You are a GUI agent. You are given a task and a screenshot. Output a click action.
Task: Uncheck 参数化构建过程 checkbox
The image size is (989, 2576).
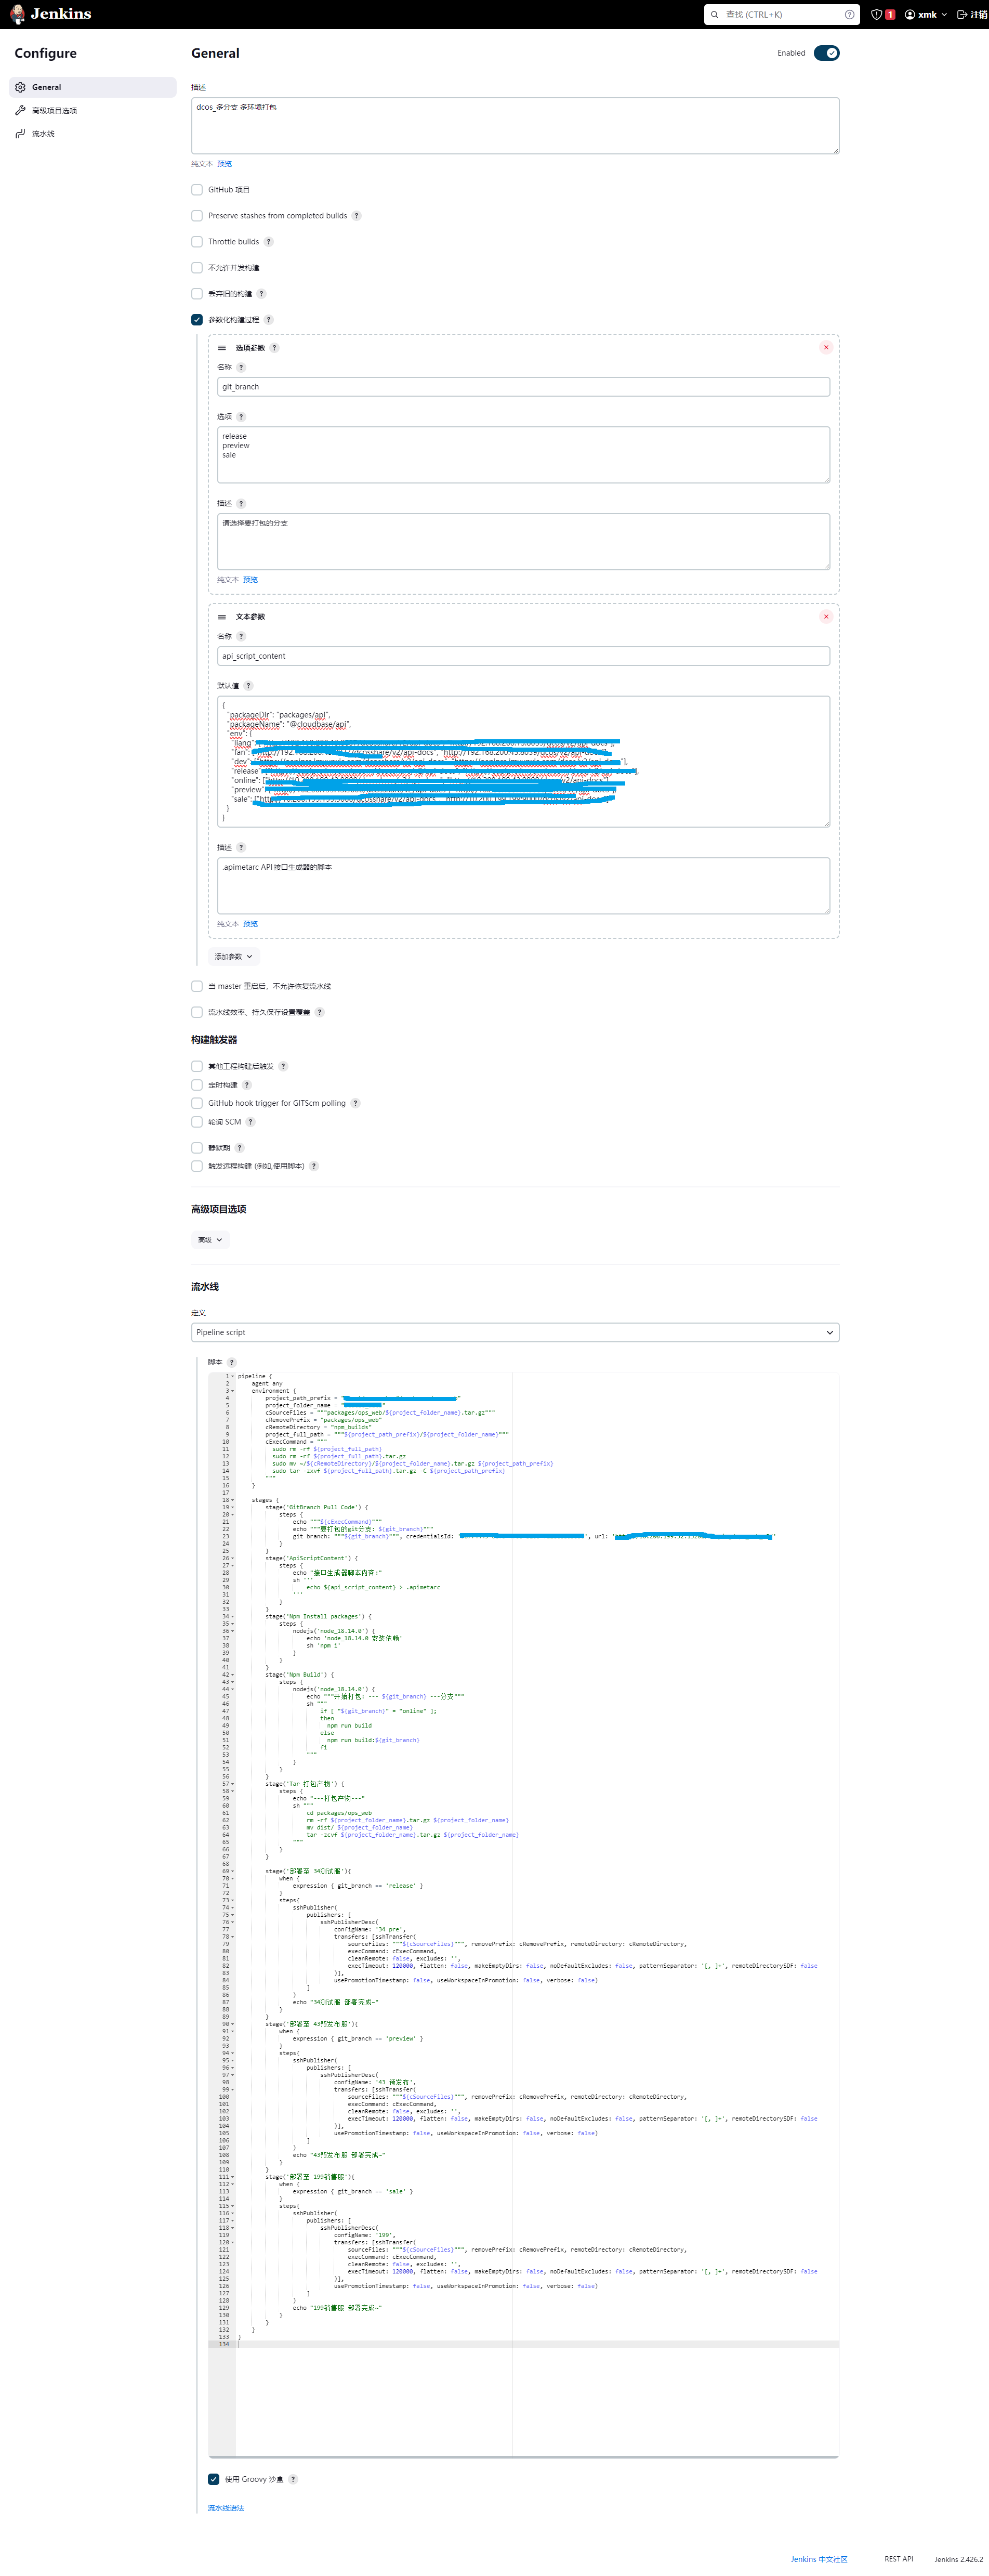(197, 320)
